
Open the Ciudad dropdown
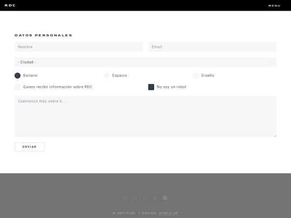145,62
